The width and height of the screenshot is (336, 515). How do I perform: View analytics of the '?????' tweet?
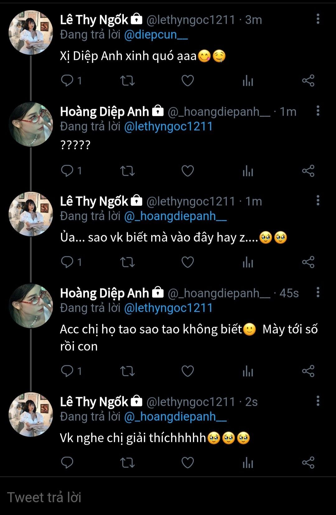pyautogui.click(x=248, y=171)
